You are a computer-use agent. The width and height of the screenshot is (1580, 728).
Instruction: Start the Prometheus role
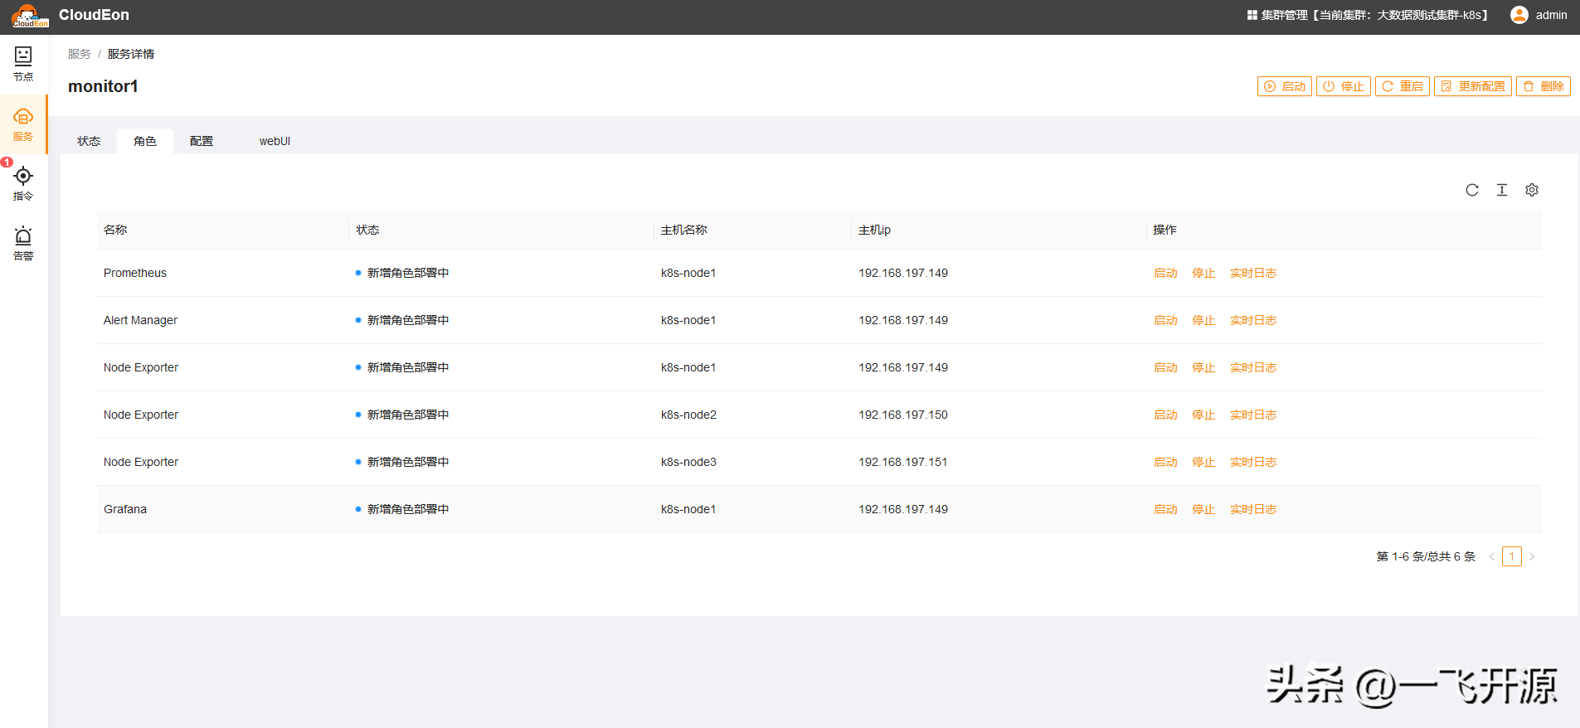pos(1165,273)
